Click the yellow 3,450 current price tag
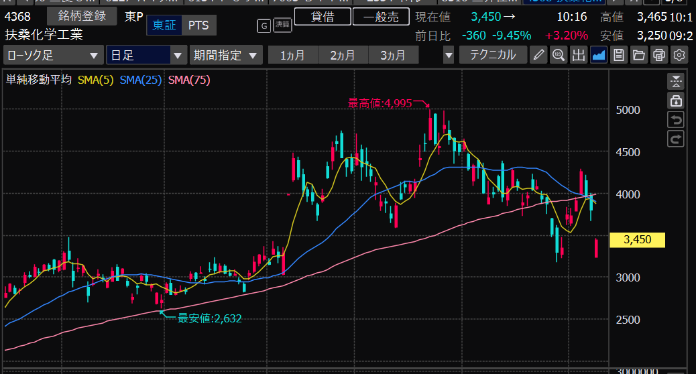Screen dimensions: 696x374 (x=638, y=239)
